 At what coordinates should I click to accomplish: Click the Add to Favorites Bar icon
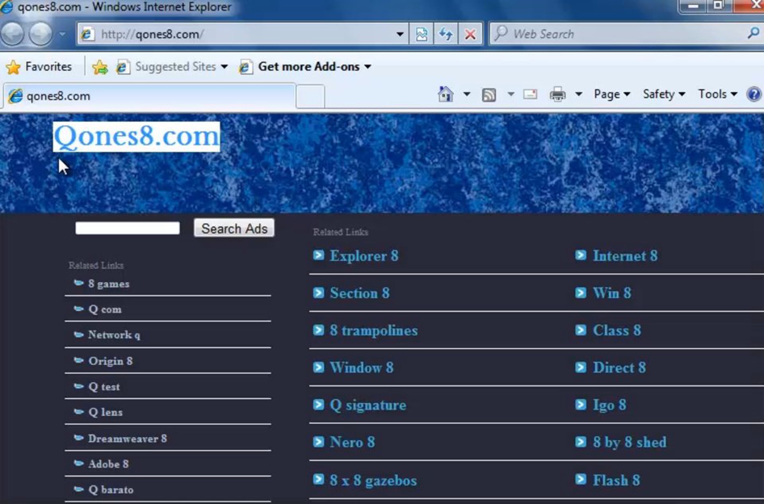click(100, 67)
